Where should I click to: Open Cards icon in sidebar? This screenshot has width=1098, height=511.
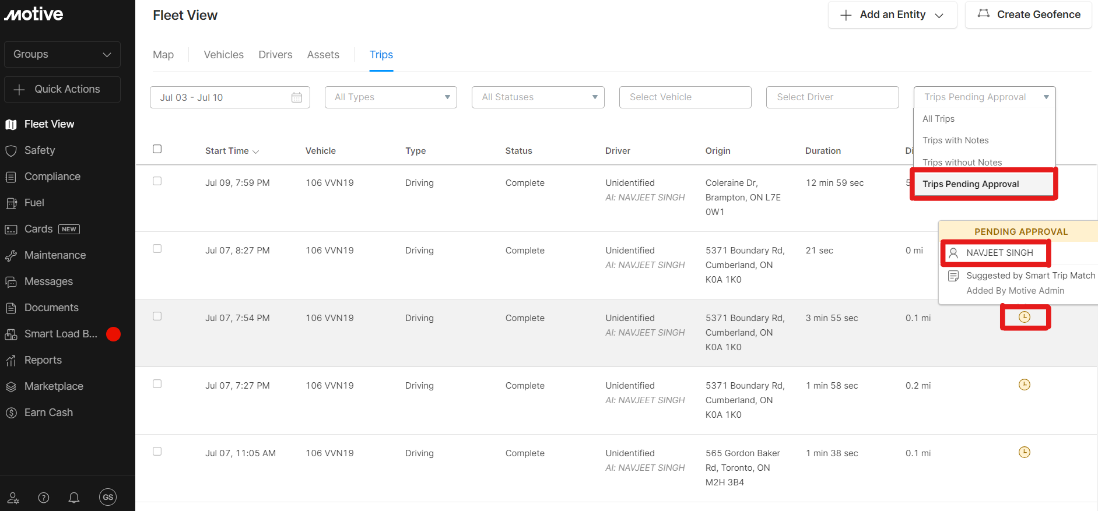pyautogui.click(x=11, y=229)
